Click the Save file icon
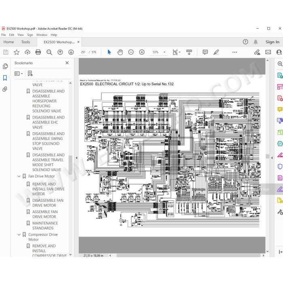The image size is (283, 283). click(6, 52)
